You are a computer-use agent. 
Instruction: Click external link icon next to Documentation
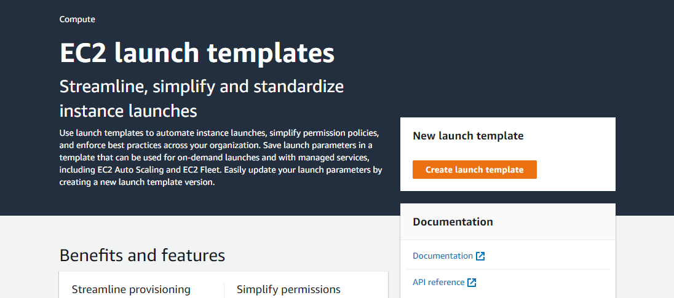pyautogui.click(x=480, y=256)
